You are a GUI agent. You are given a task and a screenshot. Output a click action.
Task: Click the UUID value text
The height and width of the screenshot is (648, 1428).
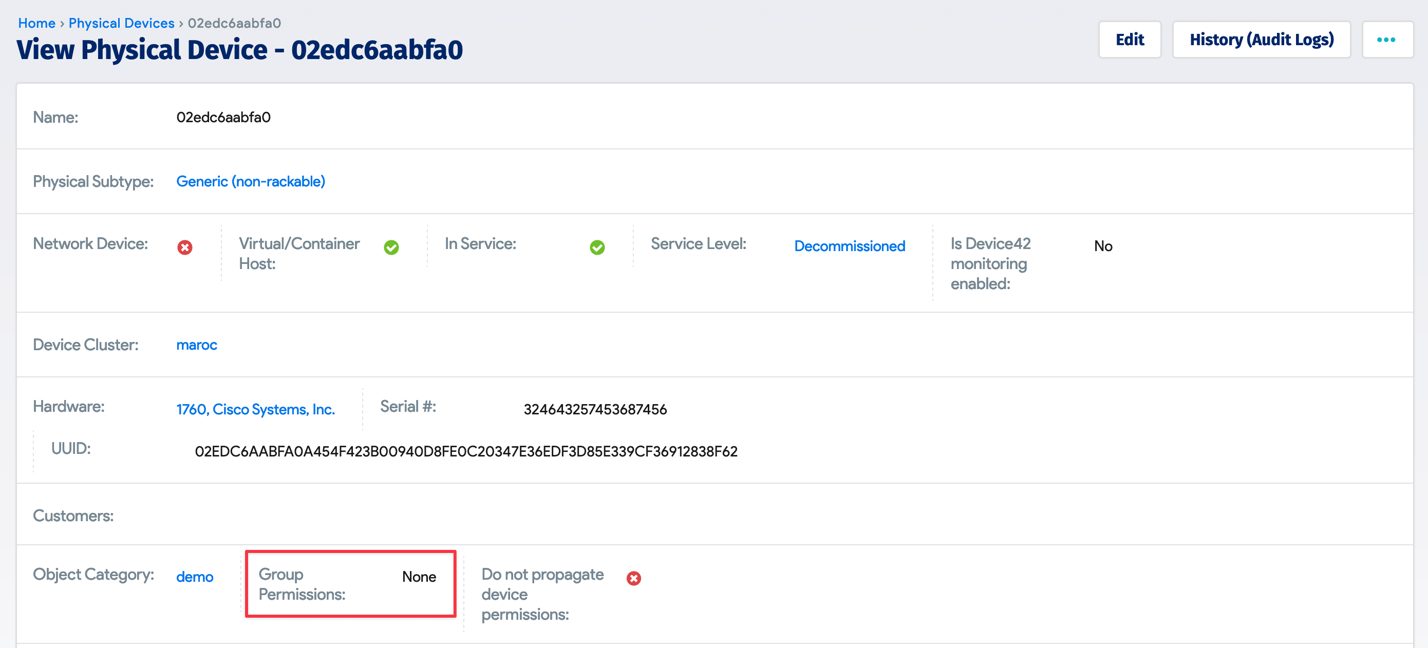click(466, 451)
